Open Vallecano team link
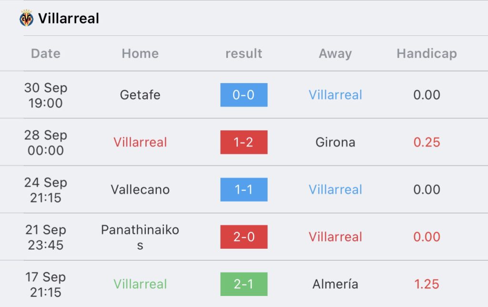Viewport: 488px width, 307px height. [140, 190]
